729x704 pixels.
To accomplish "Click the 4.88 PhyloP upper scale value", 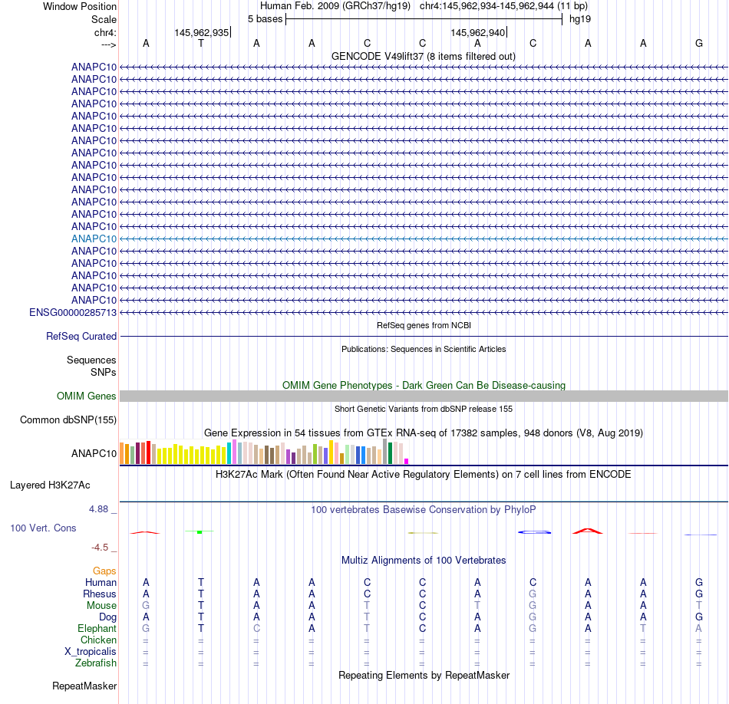I will (98, 509).
